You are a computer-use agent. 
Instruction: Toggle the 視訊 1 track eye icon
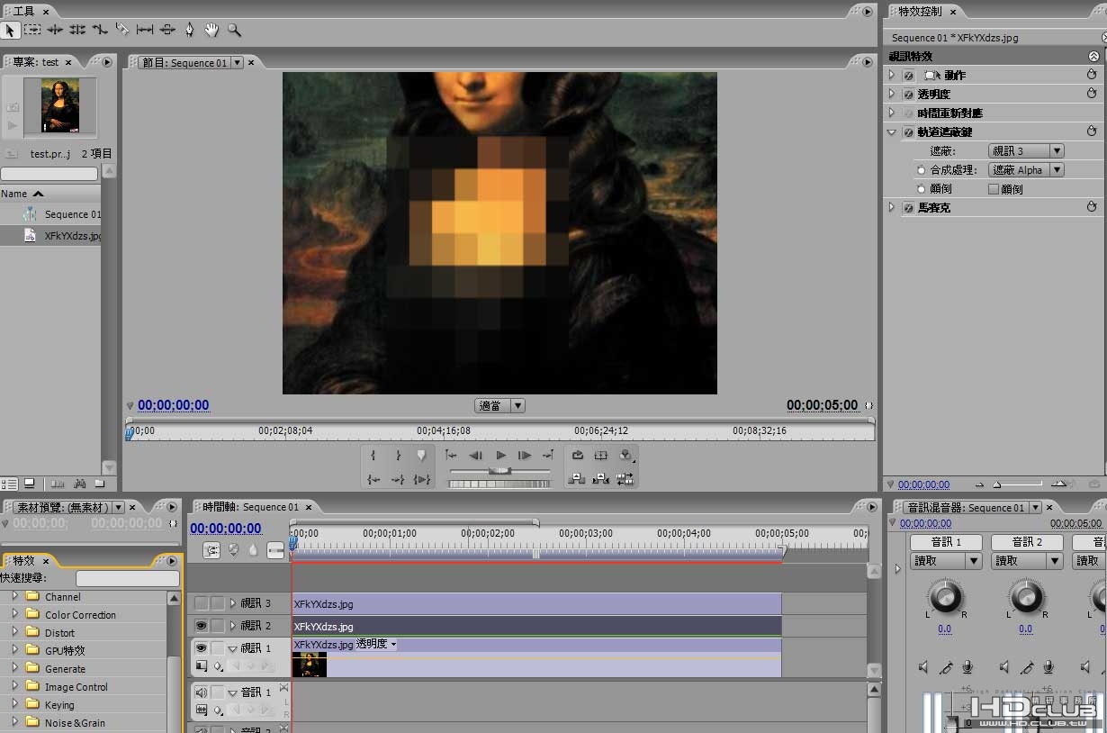click(x=201, y=647)
